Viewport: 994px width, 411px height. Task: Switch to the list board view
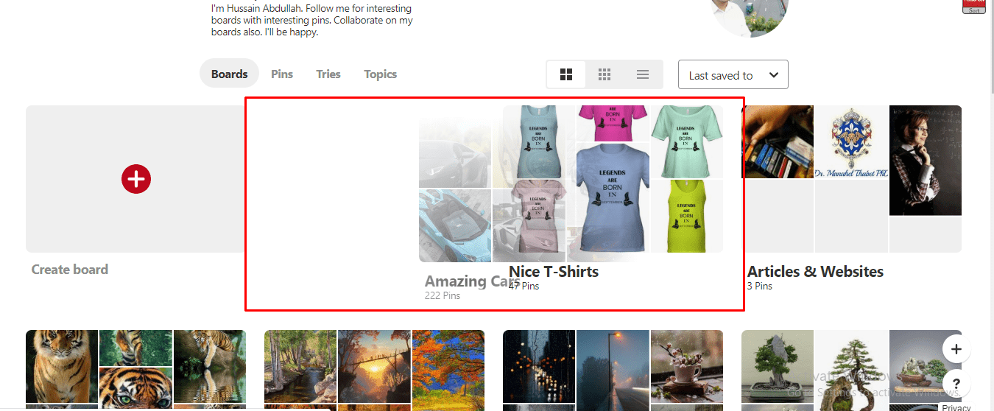(643, 74)
